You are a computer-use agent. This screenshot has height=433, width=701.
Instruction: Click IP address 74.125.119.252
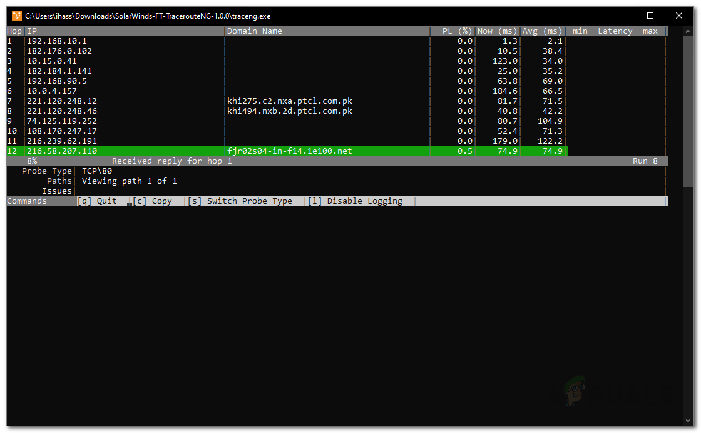click(x=62, y=121)
